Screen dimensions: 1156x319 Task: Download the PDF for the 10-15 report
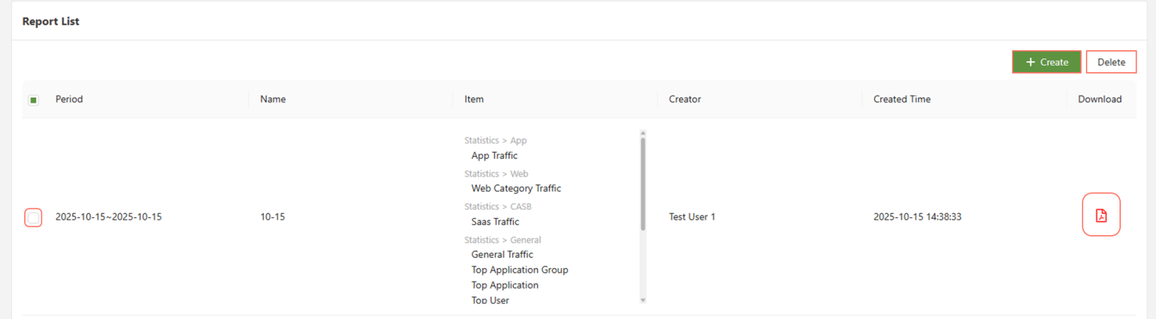(x=1100, y=215)
